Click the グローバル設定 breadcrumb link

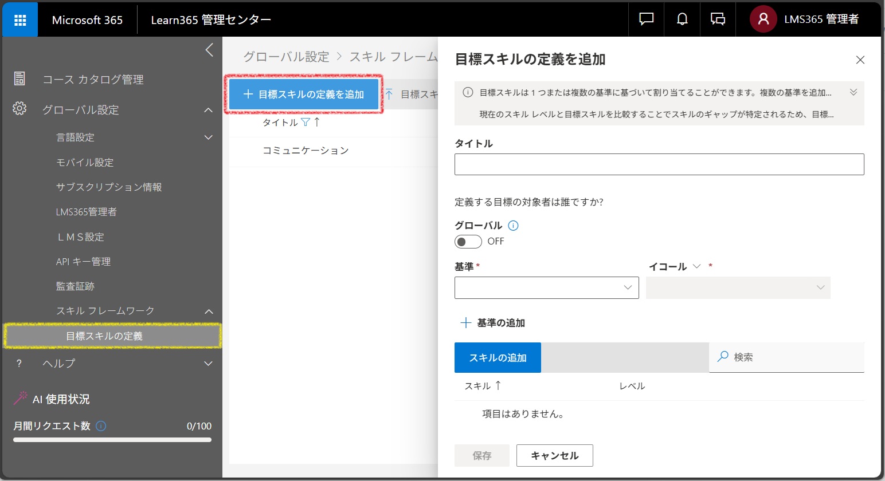286,57
